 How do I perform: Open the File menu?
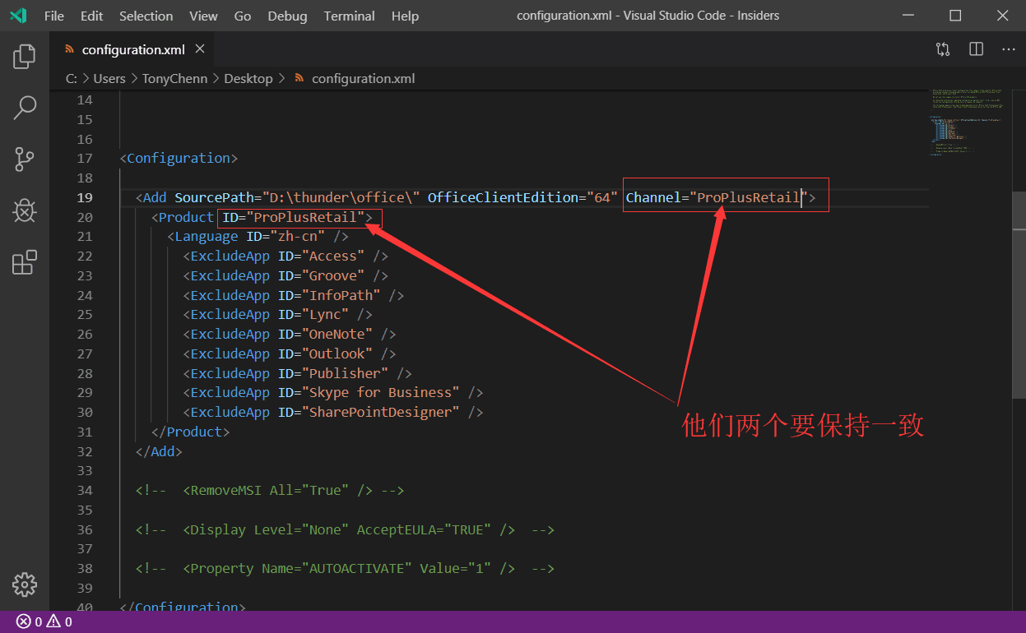[54, 16]
